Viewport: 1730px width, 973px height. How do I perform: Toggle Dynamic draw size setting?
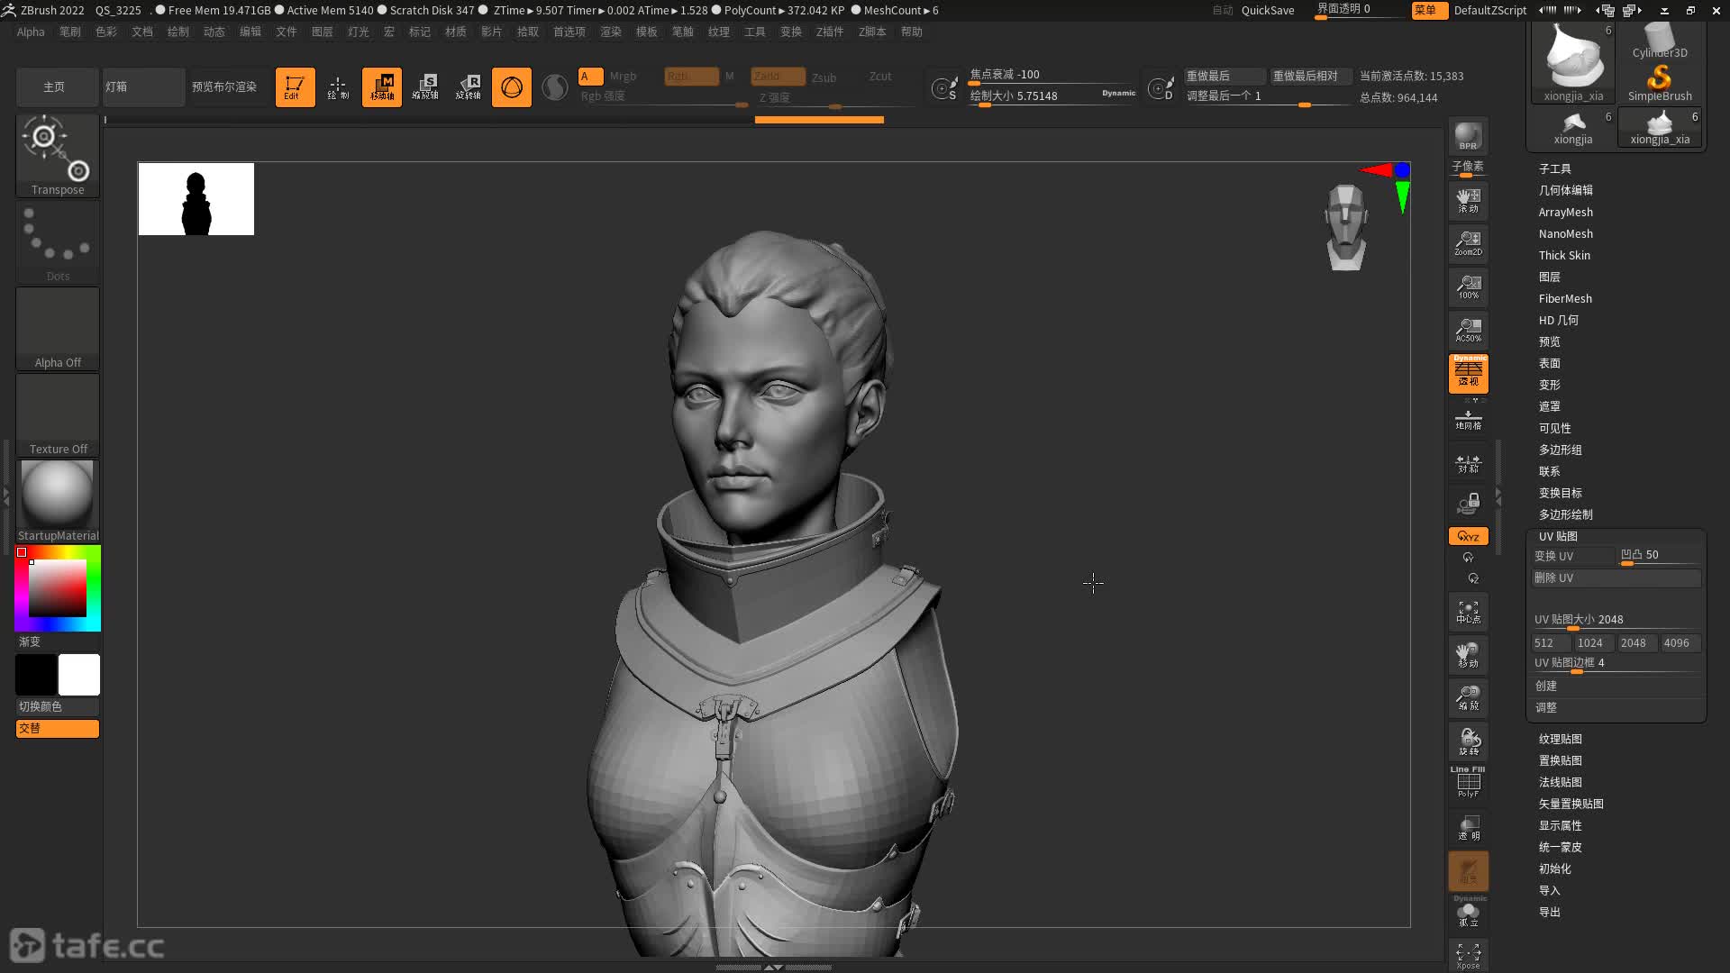point(1118,93)
